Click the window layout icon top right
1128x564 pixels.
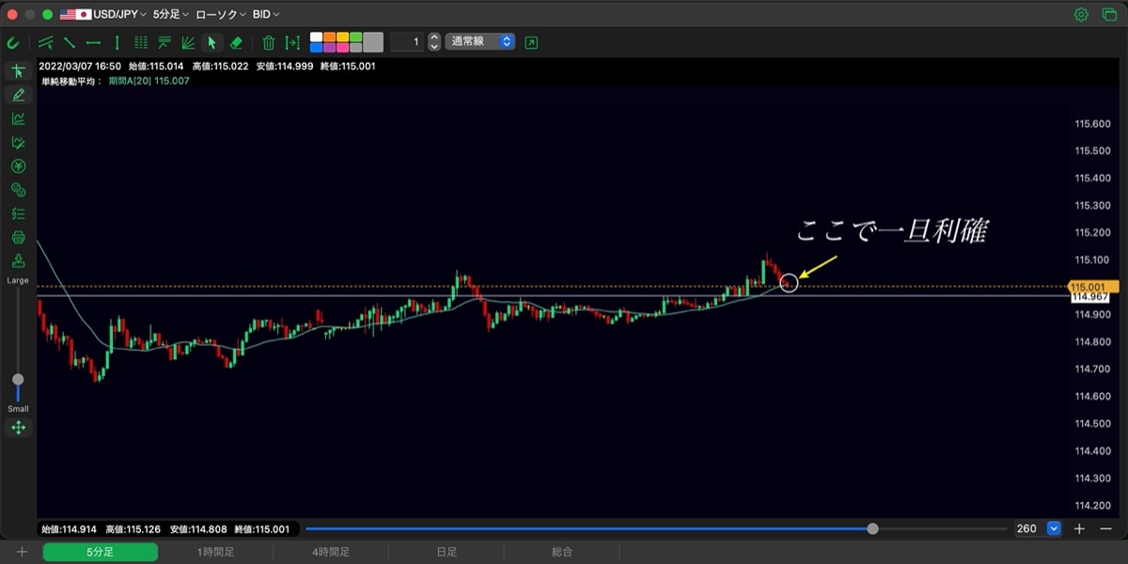click(x=1107, y=15)
